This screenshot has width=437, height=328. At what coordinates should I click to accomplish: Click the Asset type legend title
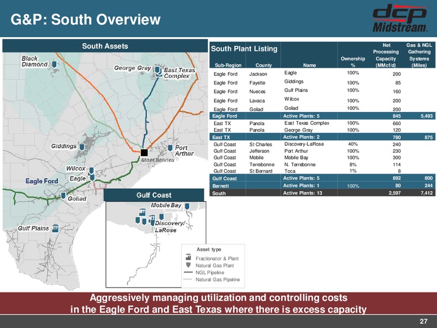(x=209, y=249)
